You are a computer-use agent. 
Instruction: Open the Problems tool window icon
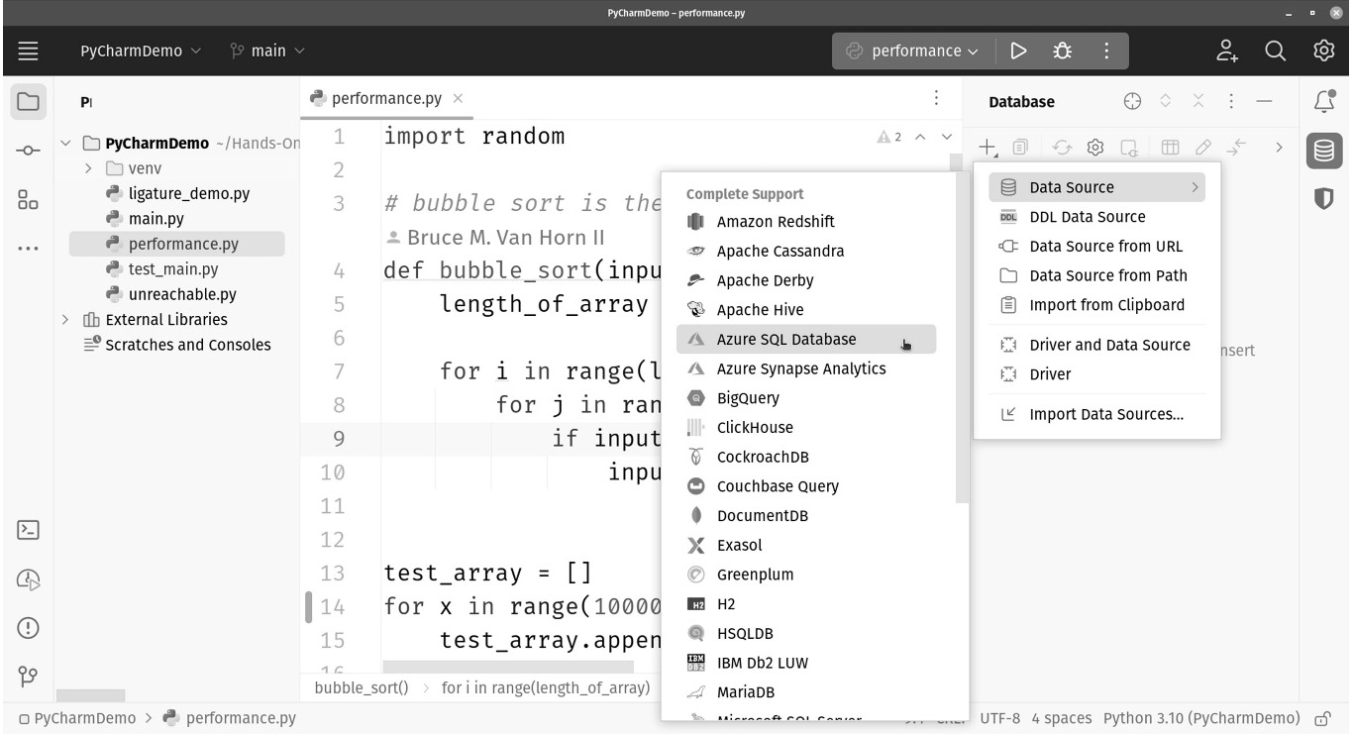tap(28, 628)
